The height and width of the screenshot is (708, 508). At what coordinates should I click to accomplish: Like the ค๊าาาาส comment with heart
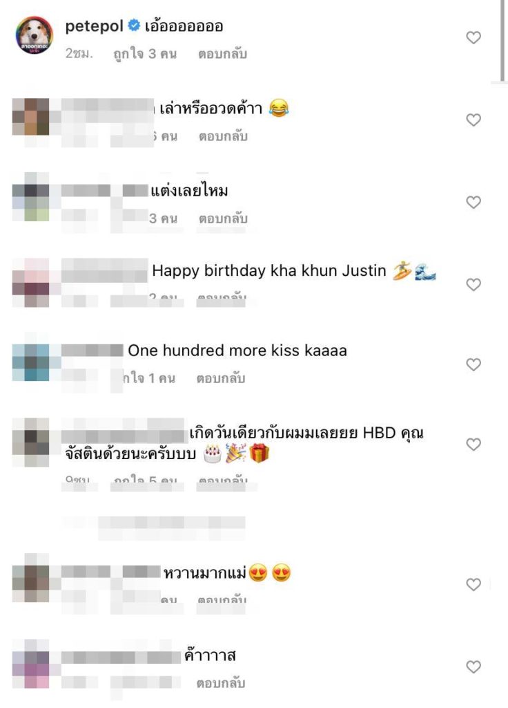pos(473,667)
